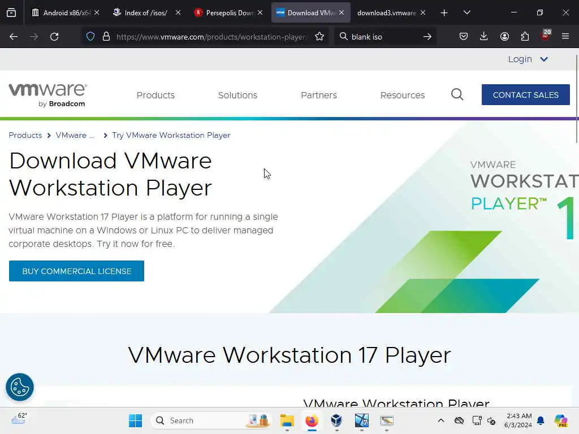Close the Index of /isos/ tab
This screenshot has width=579, height=434.
coord(178,12)
